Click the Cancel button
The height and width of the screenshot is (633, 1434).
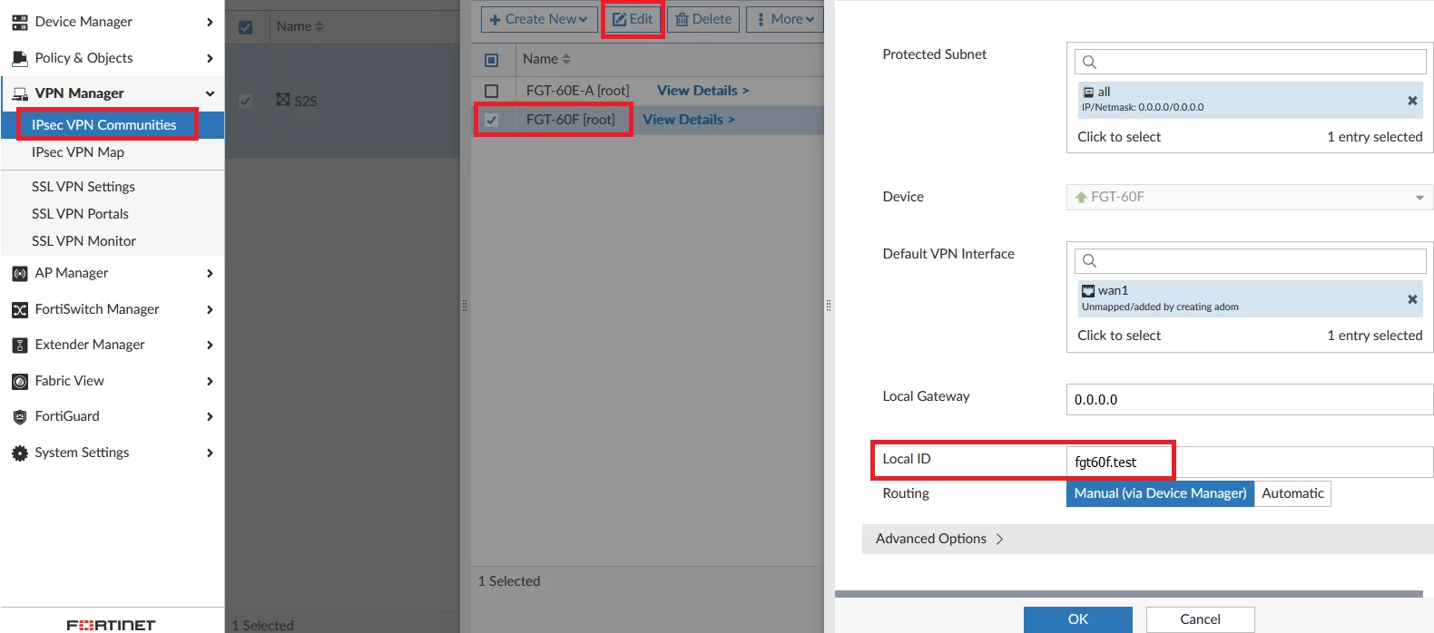click(1200, 619)
